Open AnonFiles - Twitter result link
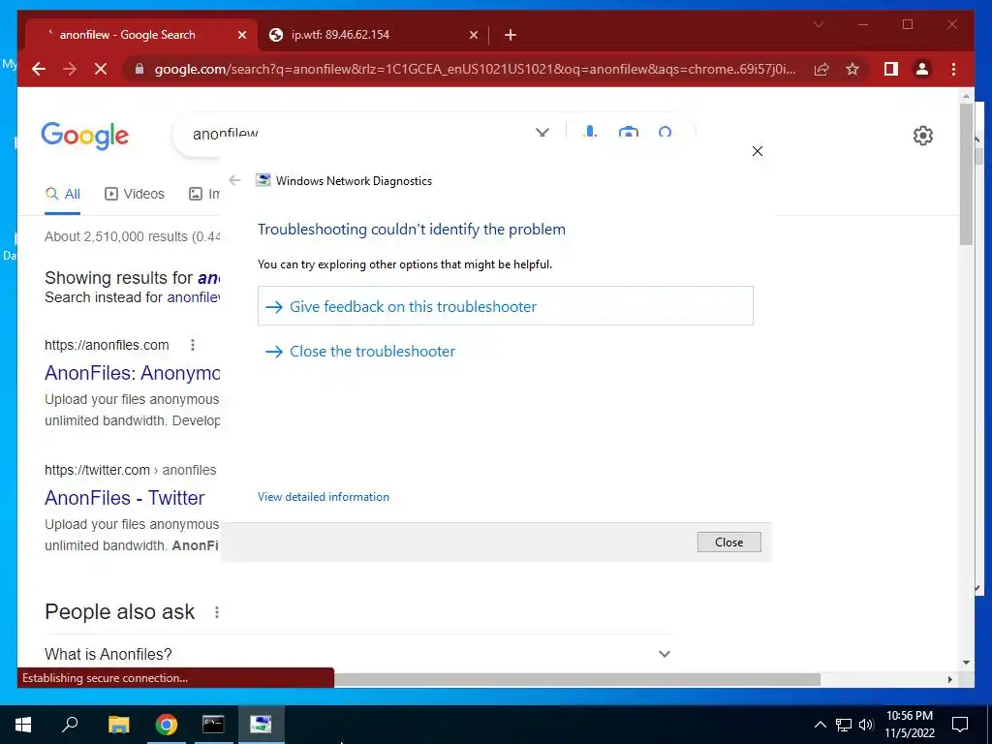The height and width of the screenshot is (744, 992). pos(125,498)
